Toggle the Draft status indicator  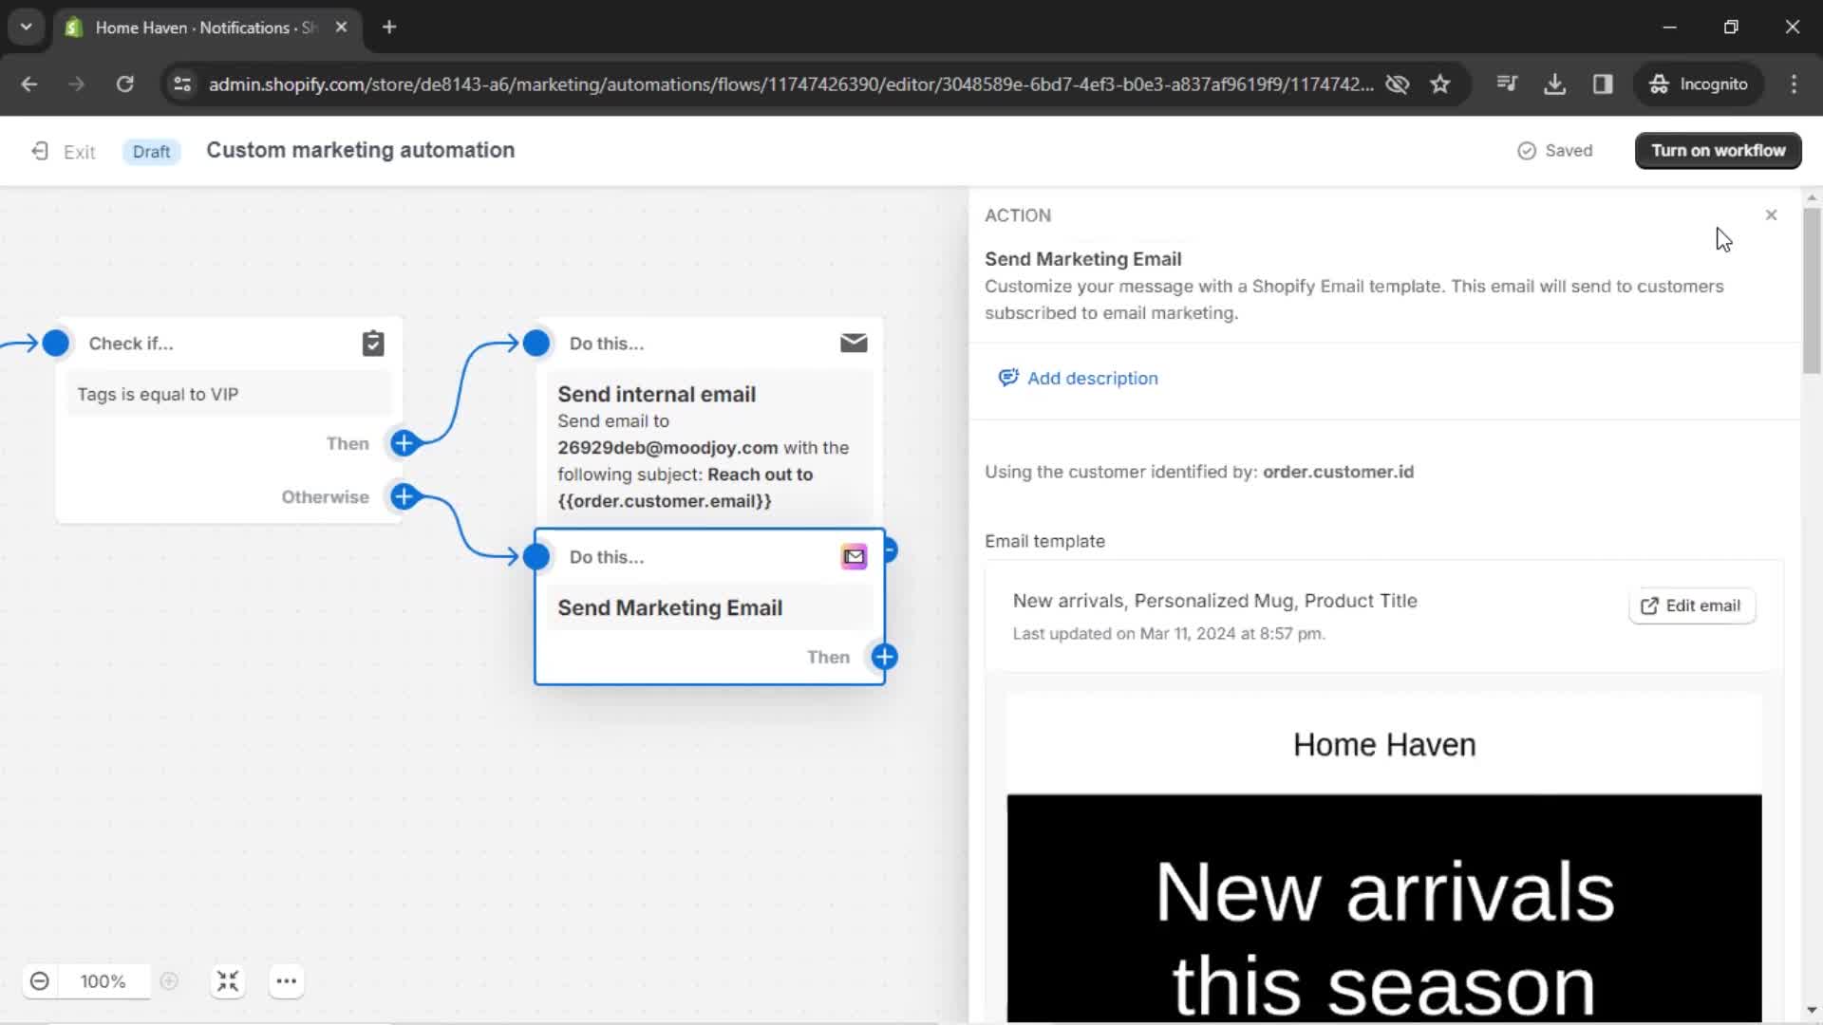(x=150, y=150)
